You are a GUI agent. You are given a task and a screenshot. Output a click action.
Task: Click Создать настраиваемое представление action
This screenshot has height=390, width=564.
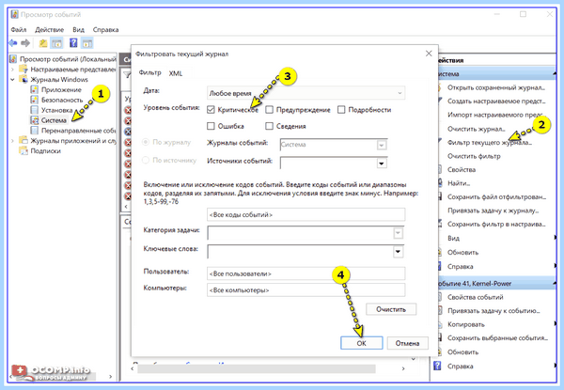[496, 101]
